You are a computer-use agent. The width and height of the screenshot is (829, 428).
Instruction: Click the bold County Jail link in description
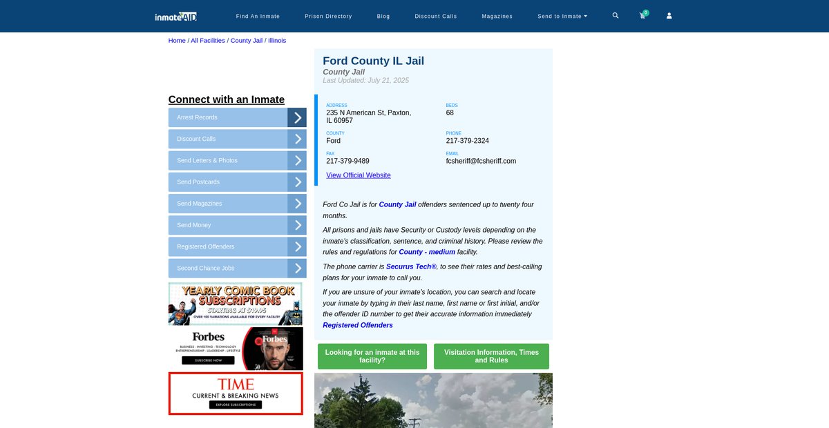397,204
